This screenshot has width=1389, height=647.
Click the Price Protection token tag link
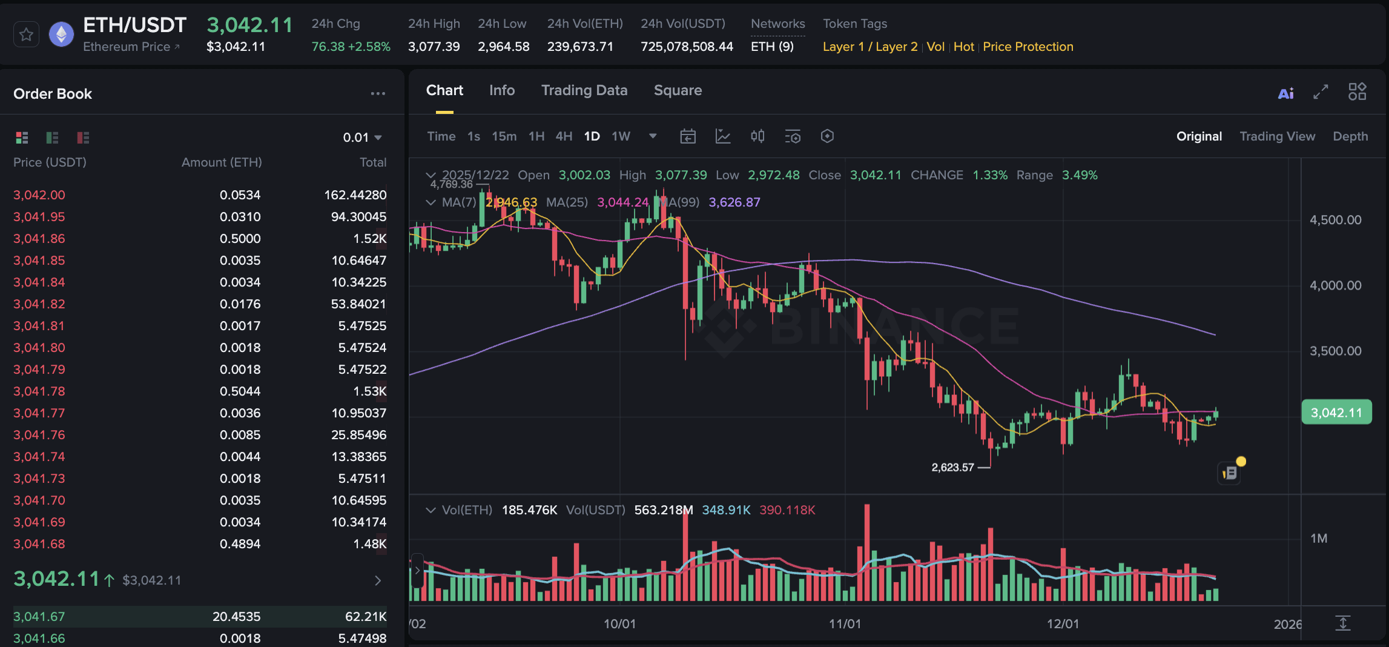pos(1028,47)
